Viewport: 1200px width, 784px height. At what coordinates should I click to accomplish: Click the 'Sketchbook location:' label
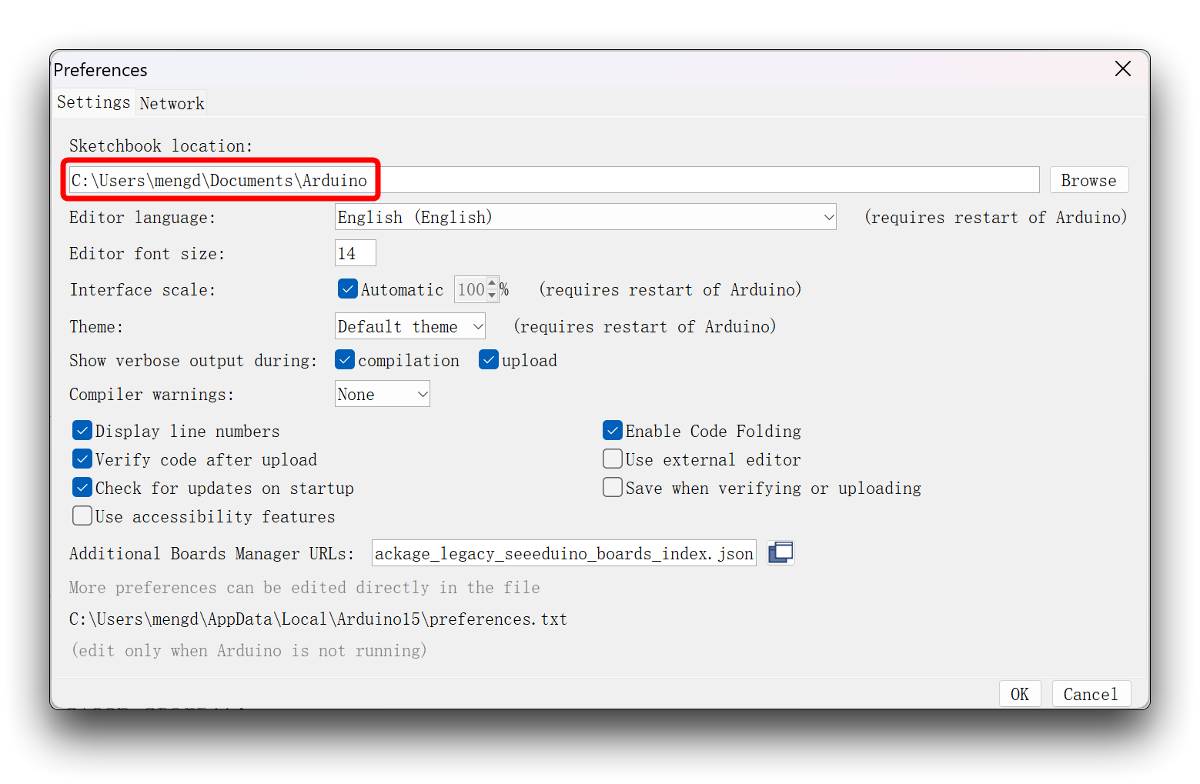click(161, 146)
